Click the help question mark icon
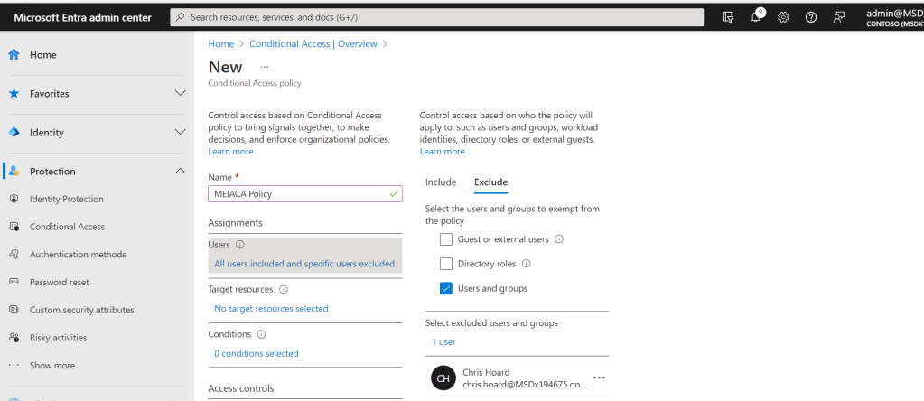The image size is (924, 401). click(811, 17)
